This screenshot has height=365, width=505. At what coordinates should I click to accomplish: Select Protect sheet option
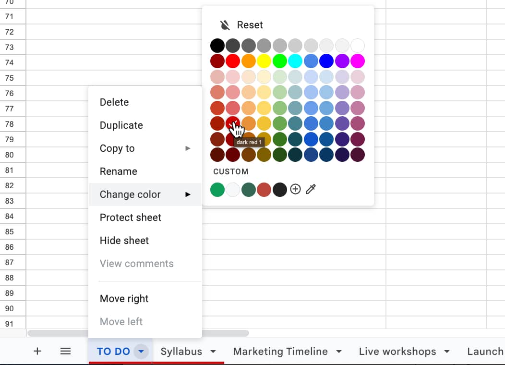131,218
